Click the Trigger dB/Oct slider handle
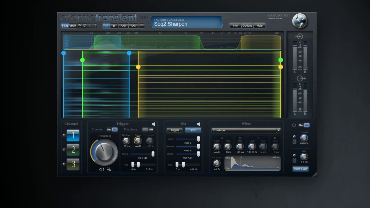Viewport: 370px width, 208px height. point(153,154)
